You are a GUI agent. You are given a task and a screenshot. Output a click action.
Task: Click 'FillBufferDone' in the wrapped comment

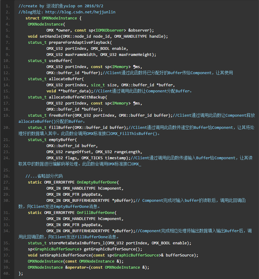click(91, 237)
